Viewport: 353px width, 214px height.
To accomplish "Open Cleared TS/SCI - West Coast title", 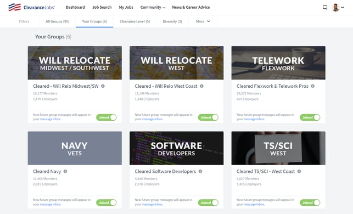I will (266, 171).
